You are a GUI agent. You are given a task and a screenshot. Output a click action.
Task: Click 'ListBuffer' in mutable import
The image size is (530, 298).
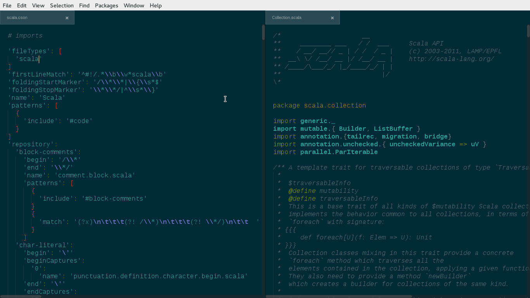[x=393, y=128]
